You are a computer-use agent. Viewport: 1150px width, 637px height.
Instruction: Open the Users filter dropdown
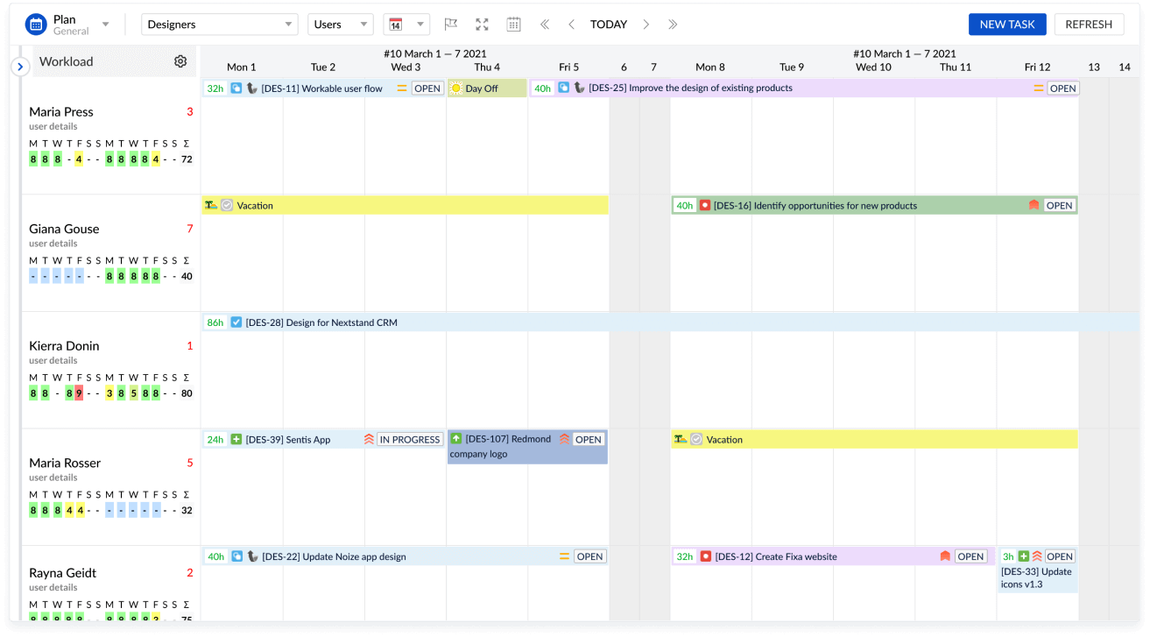(x=340, y=24)
